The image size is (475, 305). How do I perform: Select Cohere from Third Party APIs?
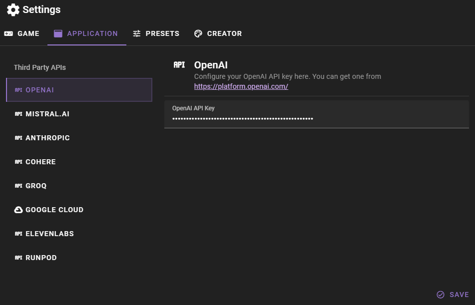[40, 162]
